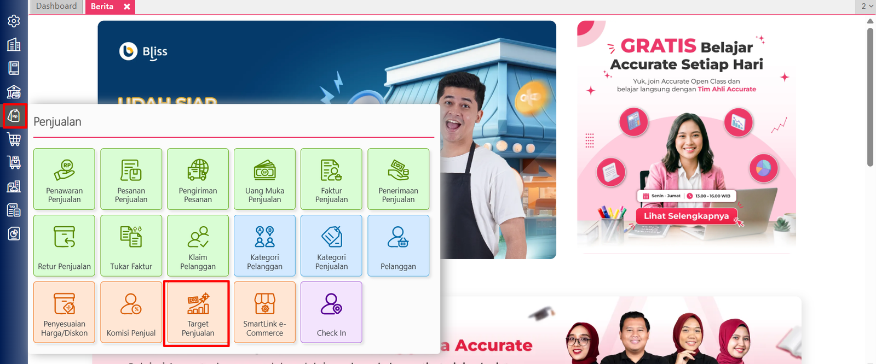Click the Penjualan panel heading
This screenshot has width=876, height=364.
pyautogui.click(x=57, y=122)
